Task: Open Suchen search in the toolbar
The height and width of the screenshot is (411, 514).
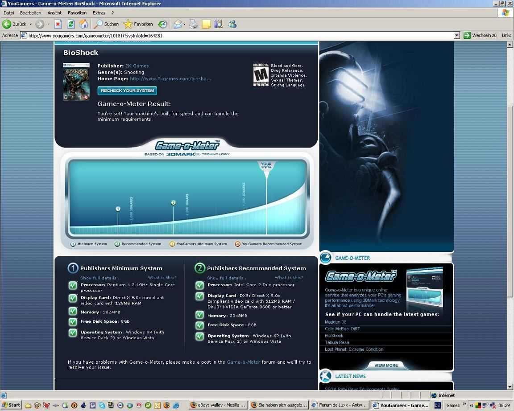Action: tap(106, 24)
